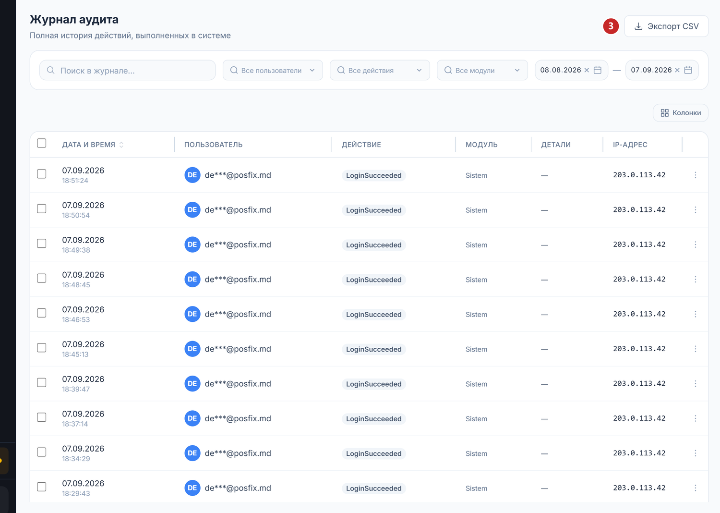Click Sistem module in the 18:34:29 row
This screenshot has width=720, height=513.
[x=476, y=453]
